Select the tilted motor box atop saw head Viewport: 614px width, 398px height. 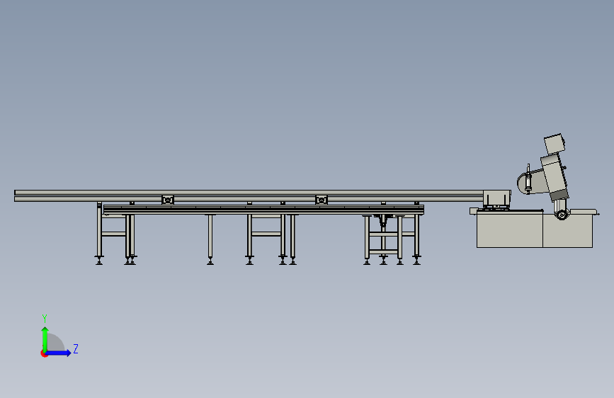click(x=555, y=144)
